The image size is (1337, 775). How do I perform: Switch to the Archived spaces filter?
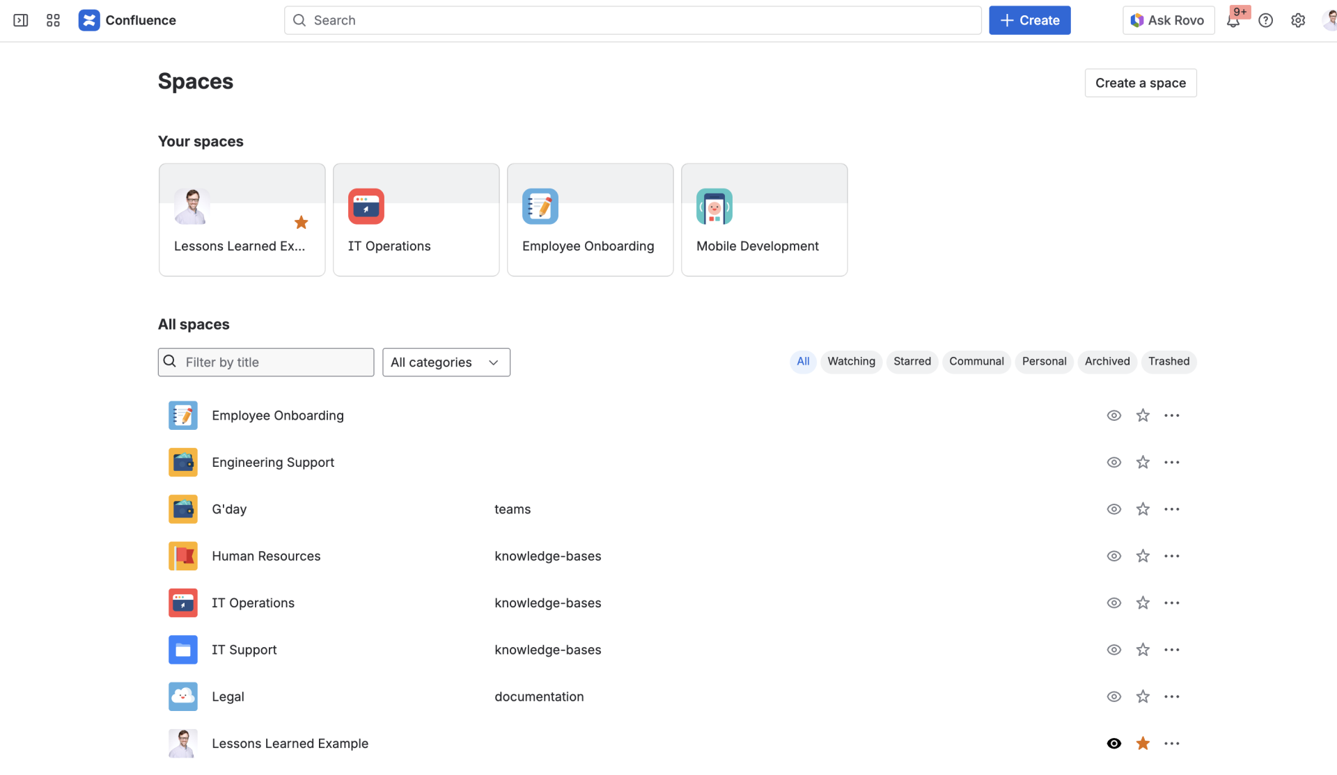coord(1107,361)
